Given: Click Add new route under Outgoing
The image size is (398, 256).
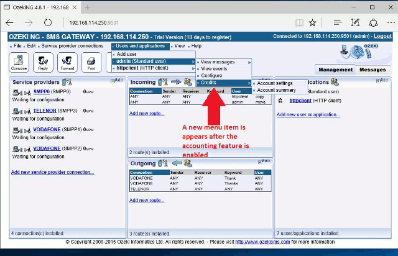Looking at the screenshot, I should point(147,200).
